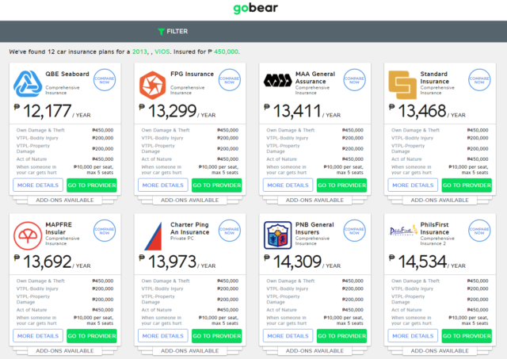Open More Details for FPG Insurance
Screen dimensions: 507x359
pyautogui.click(x=161, y=185)
